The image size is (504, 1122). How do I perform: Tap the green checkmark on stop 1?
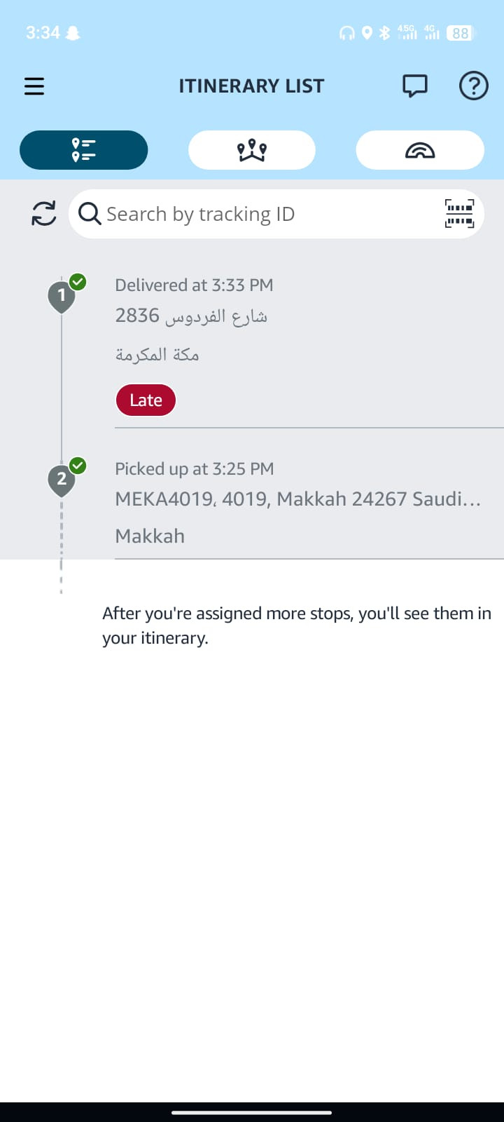point(78,282)
